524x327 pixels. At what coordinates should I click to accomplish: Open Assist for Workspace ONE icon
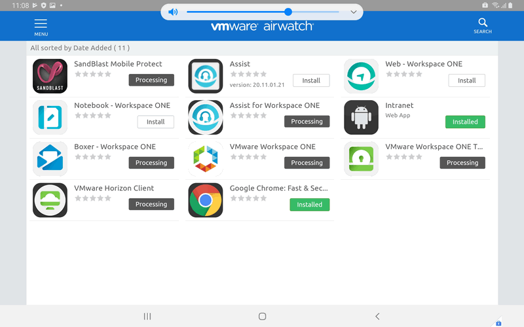coord(206,118)
